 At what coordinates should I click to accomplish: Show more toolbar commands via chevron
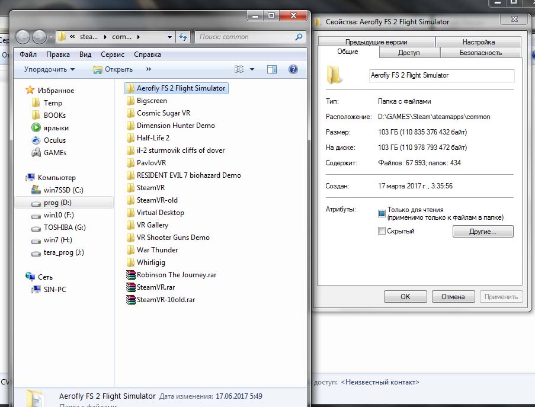coord(149,69)
